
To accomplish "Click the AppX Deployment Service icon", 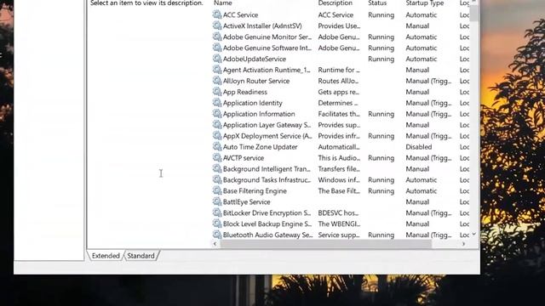I will pyautogui.click(x=217, y=136).
